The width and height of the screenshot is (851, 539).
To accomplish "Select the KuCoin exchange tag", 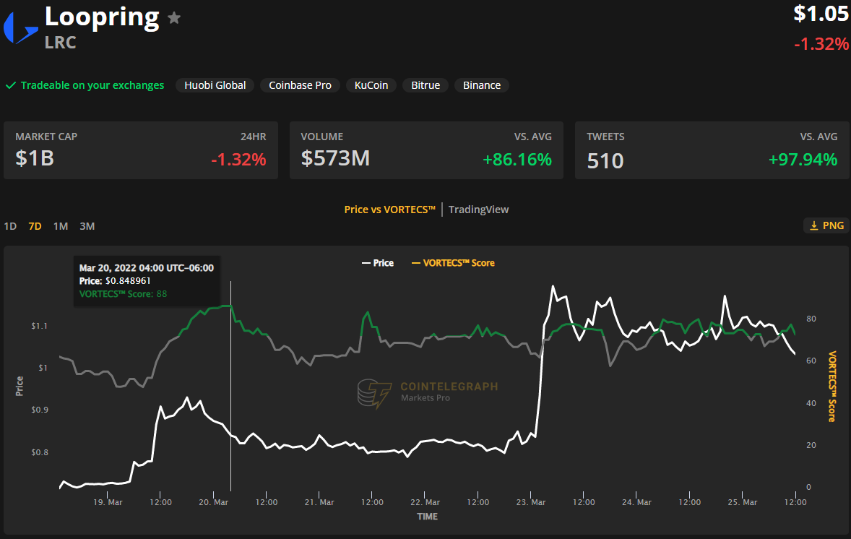I will (371, 85).
